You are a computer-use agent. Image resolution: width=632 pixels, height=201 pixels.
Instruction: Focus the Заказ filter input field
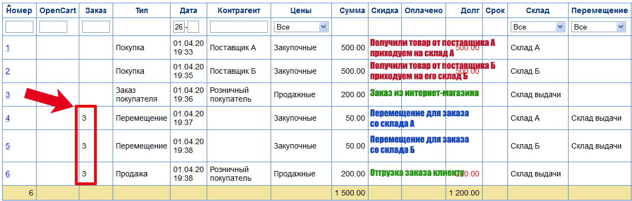pos(96,27)
